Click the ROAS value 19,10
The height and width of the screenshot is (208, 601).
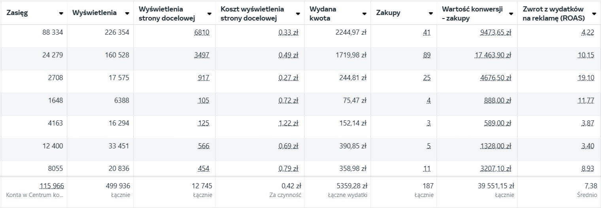click(586, 78)
